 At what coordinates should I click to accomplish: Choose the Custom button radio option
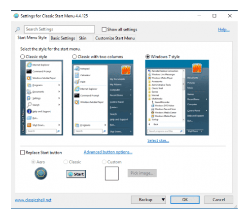104,162
